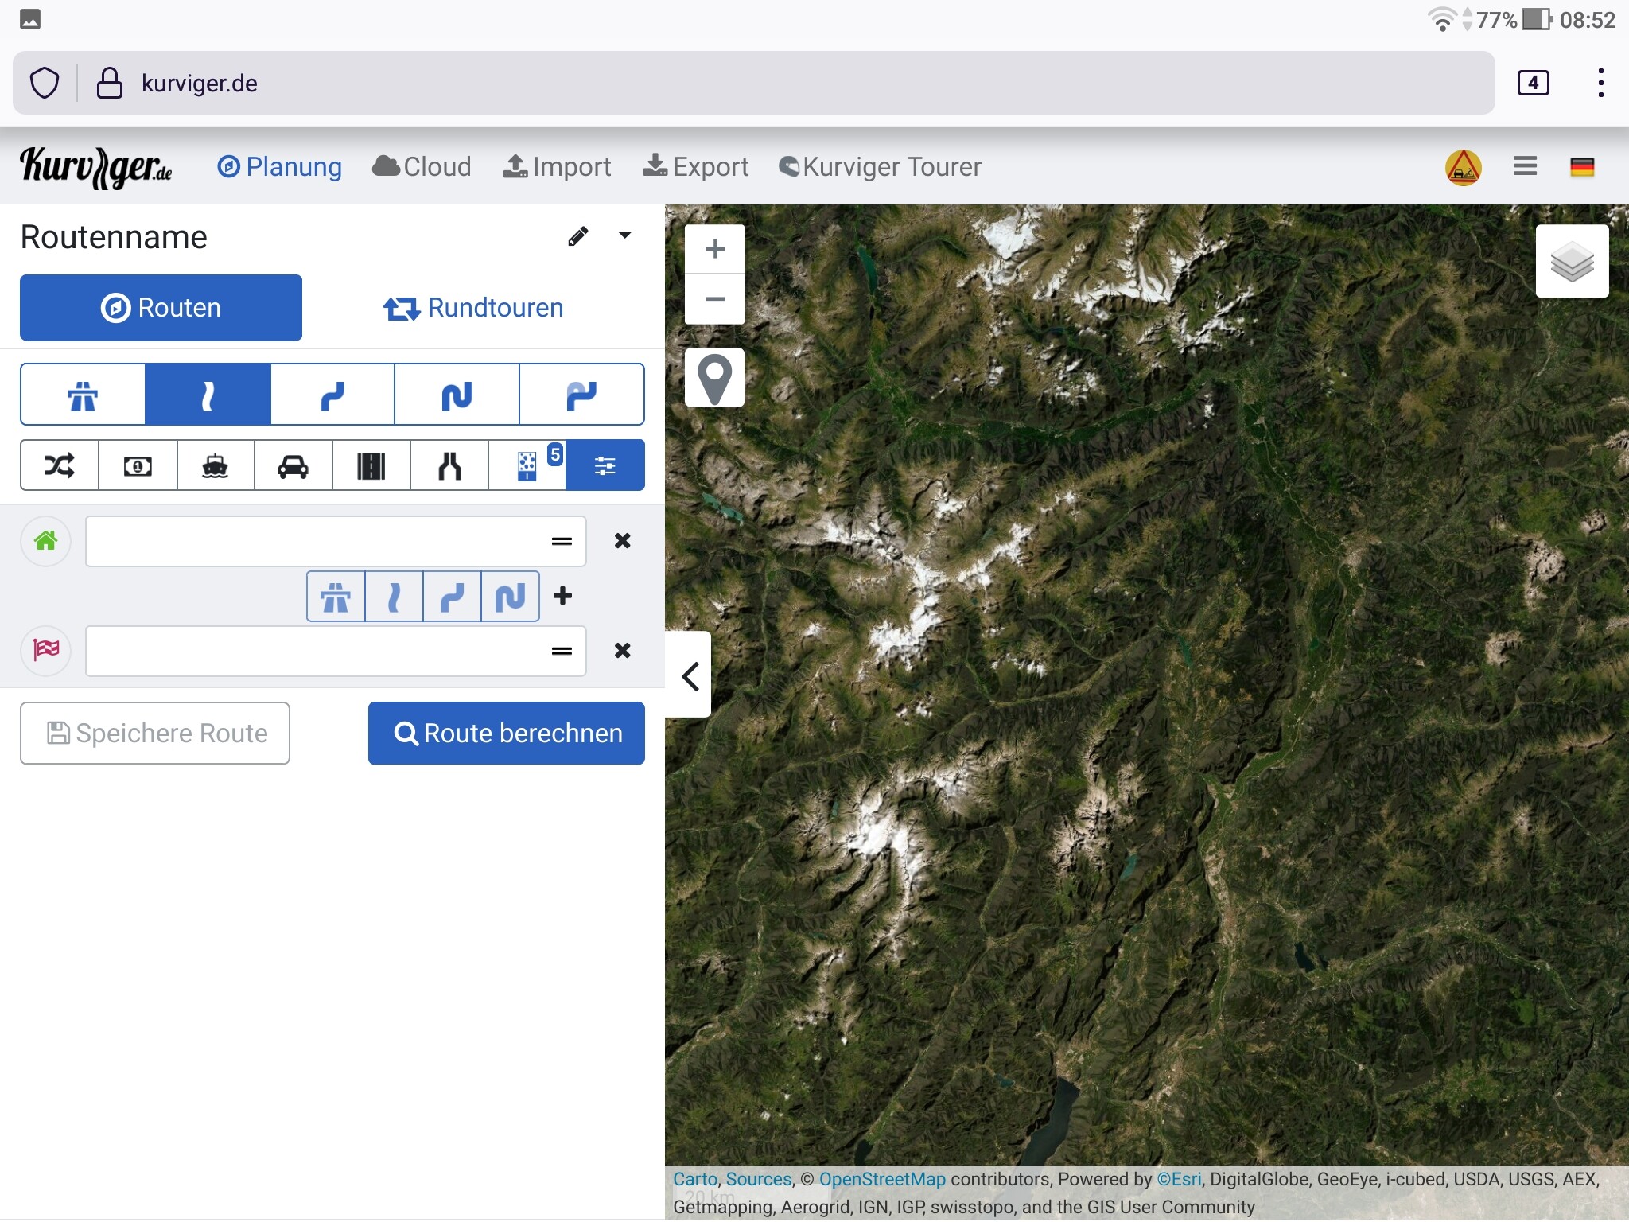
Task: Open the Planung menu item
Action: 279,167
